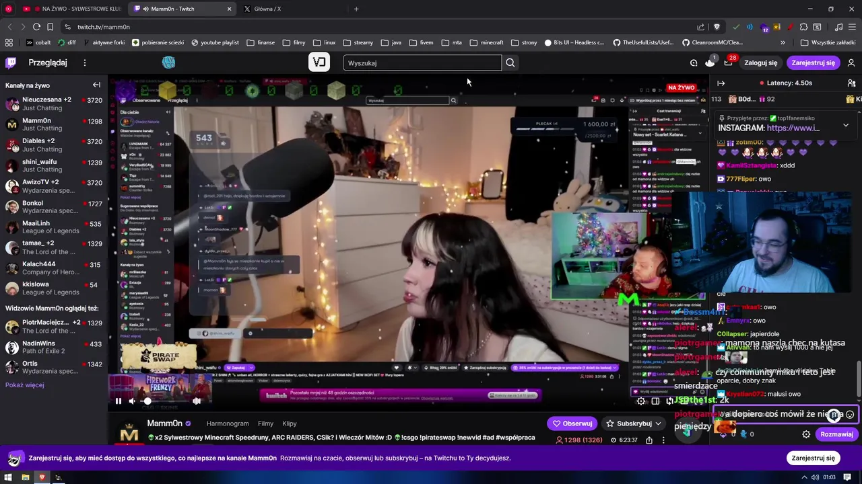Open the Filmy channel tab
Screen dimensions: 862x484
[x=265, y=424]
